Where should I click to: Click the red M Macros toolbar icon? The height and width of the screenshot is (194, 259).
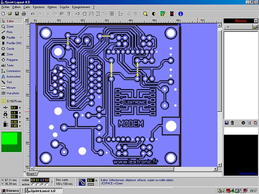pyautogui.click(x=172, y=14)
